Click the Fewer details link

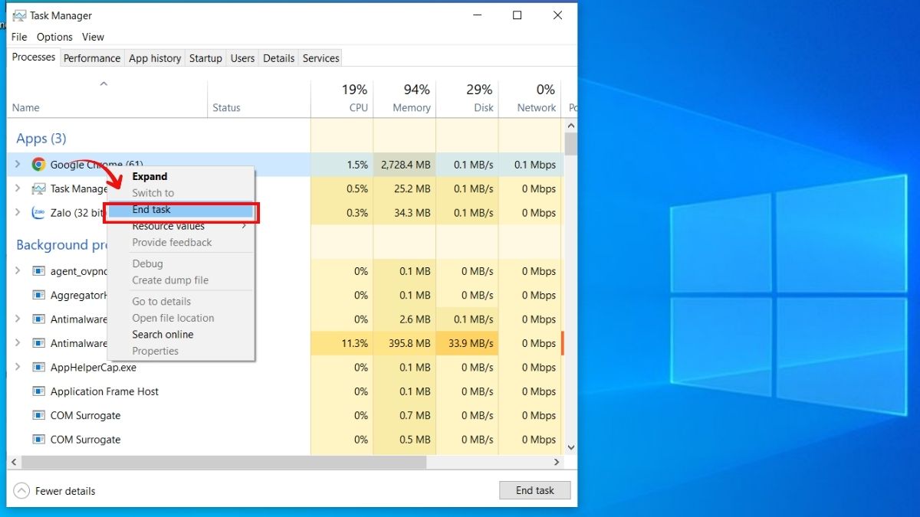tap(65, 491)
